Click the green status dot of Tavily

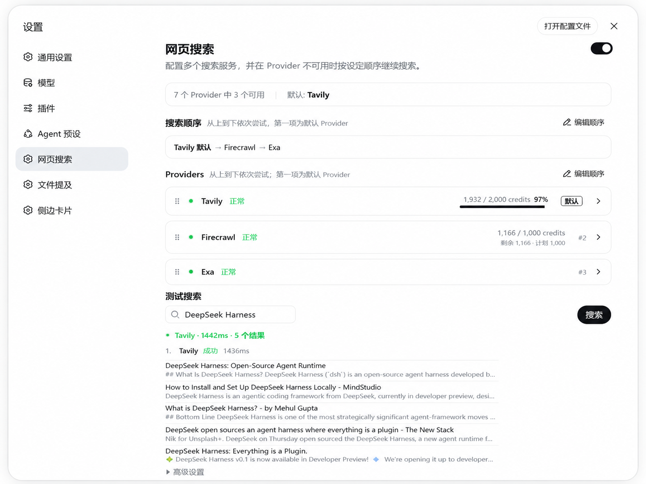pyautogui.click(x=191, y=201)
